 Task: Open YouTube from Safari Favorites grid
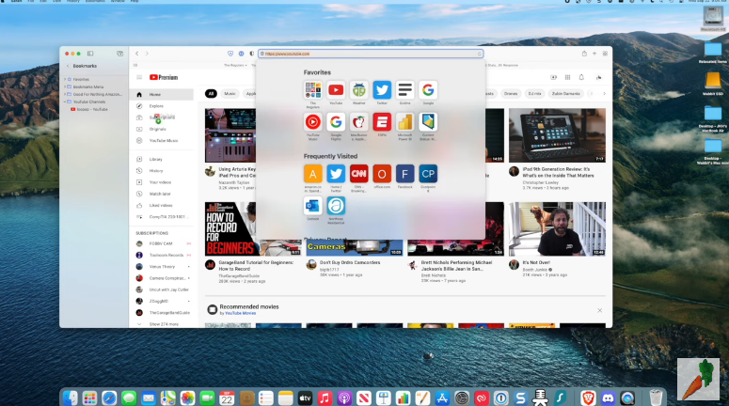[x=336, y=90]
